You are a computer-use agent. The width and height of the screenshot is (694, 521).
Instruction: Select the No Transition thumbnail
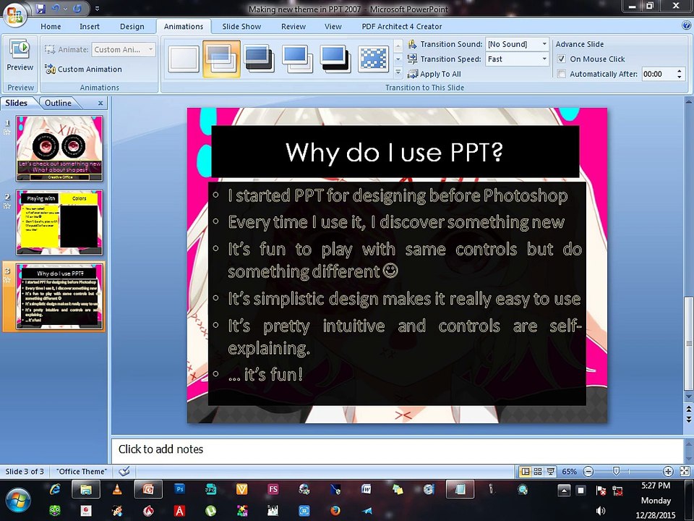tap(183, 59)
